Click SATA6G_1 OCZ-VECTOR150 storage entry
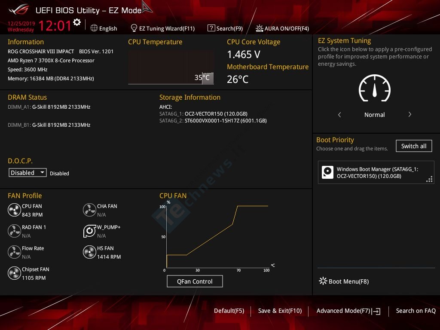Screen dimensions: 440x330 [x=203, y=113]
